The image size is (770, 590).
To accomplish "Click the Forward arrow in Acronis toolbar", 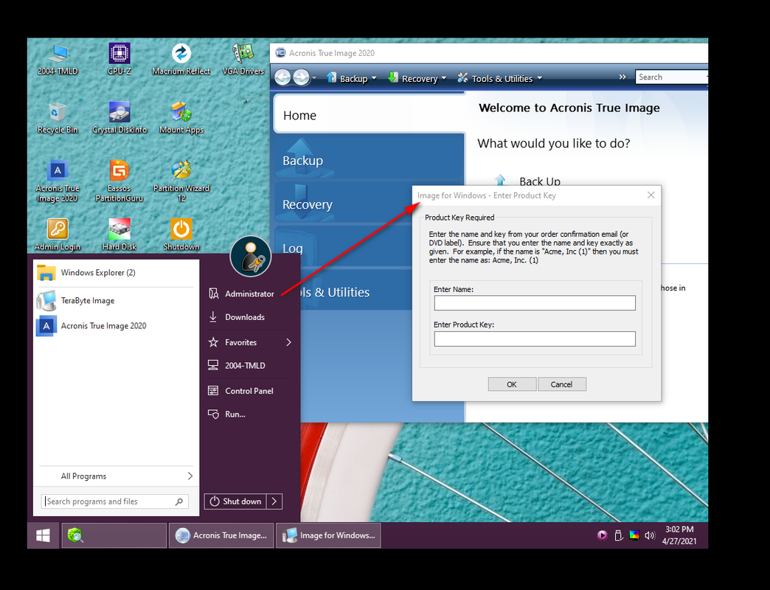I will 301,77.
